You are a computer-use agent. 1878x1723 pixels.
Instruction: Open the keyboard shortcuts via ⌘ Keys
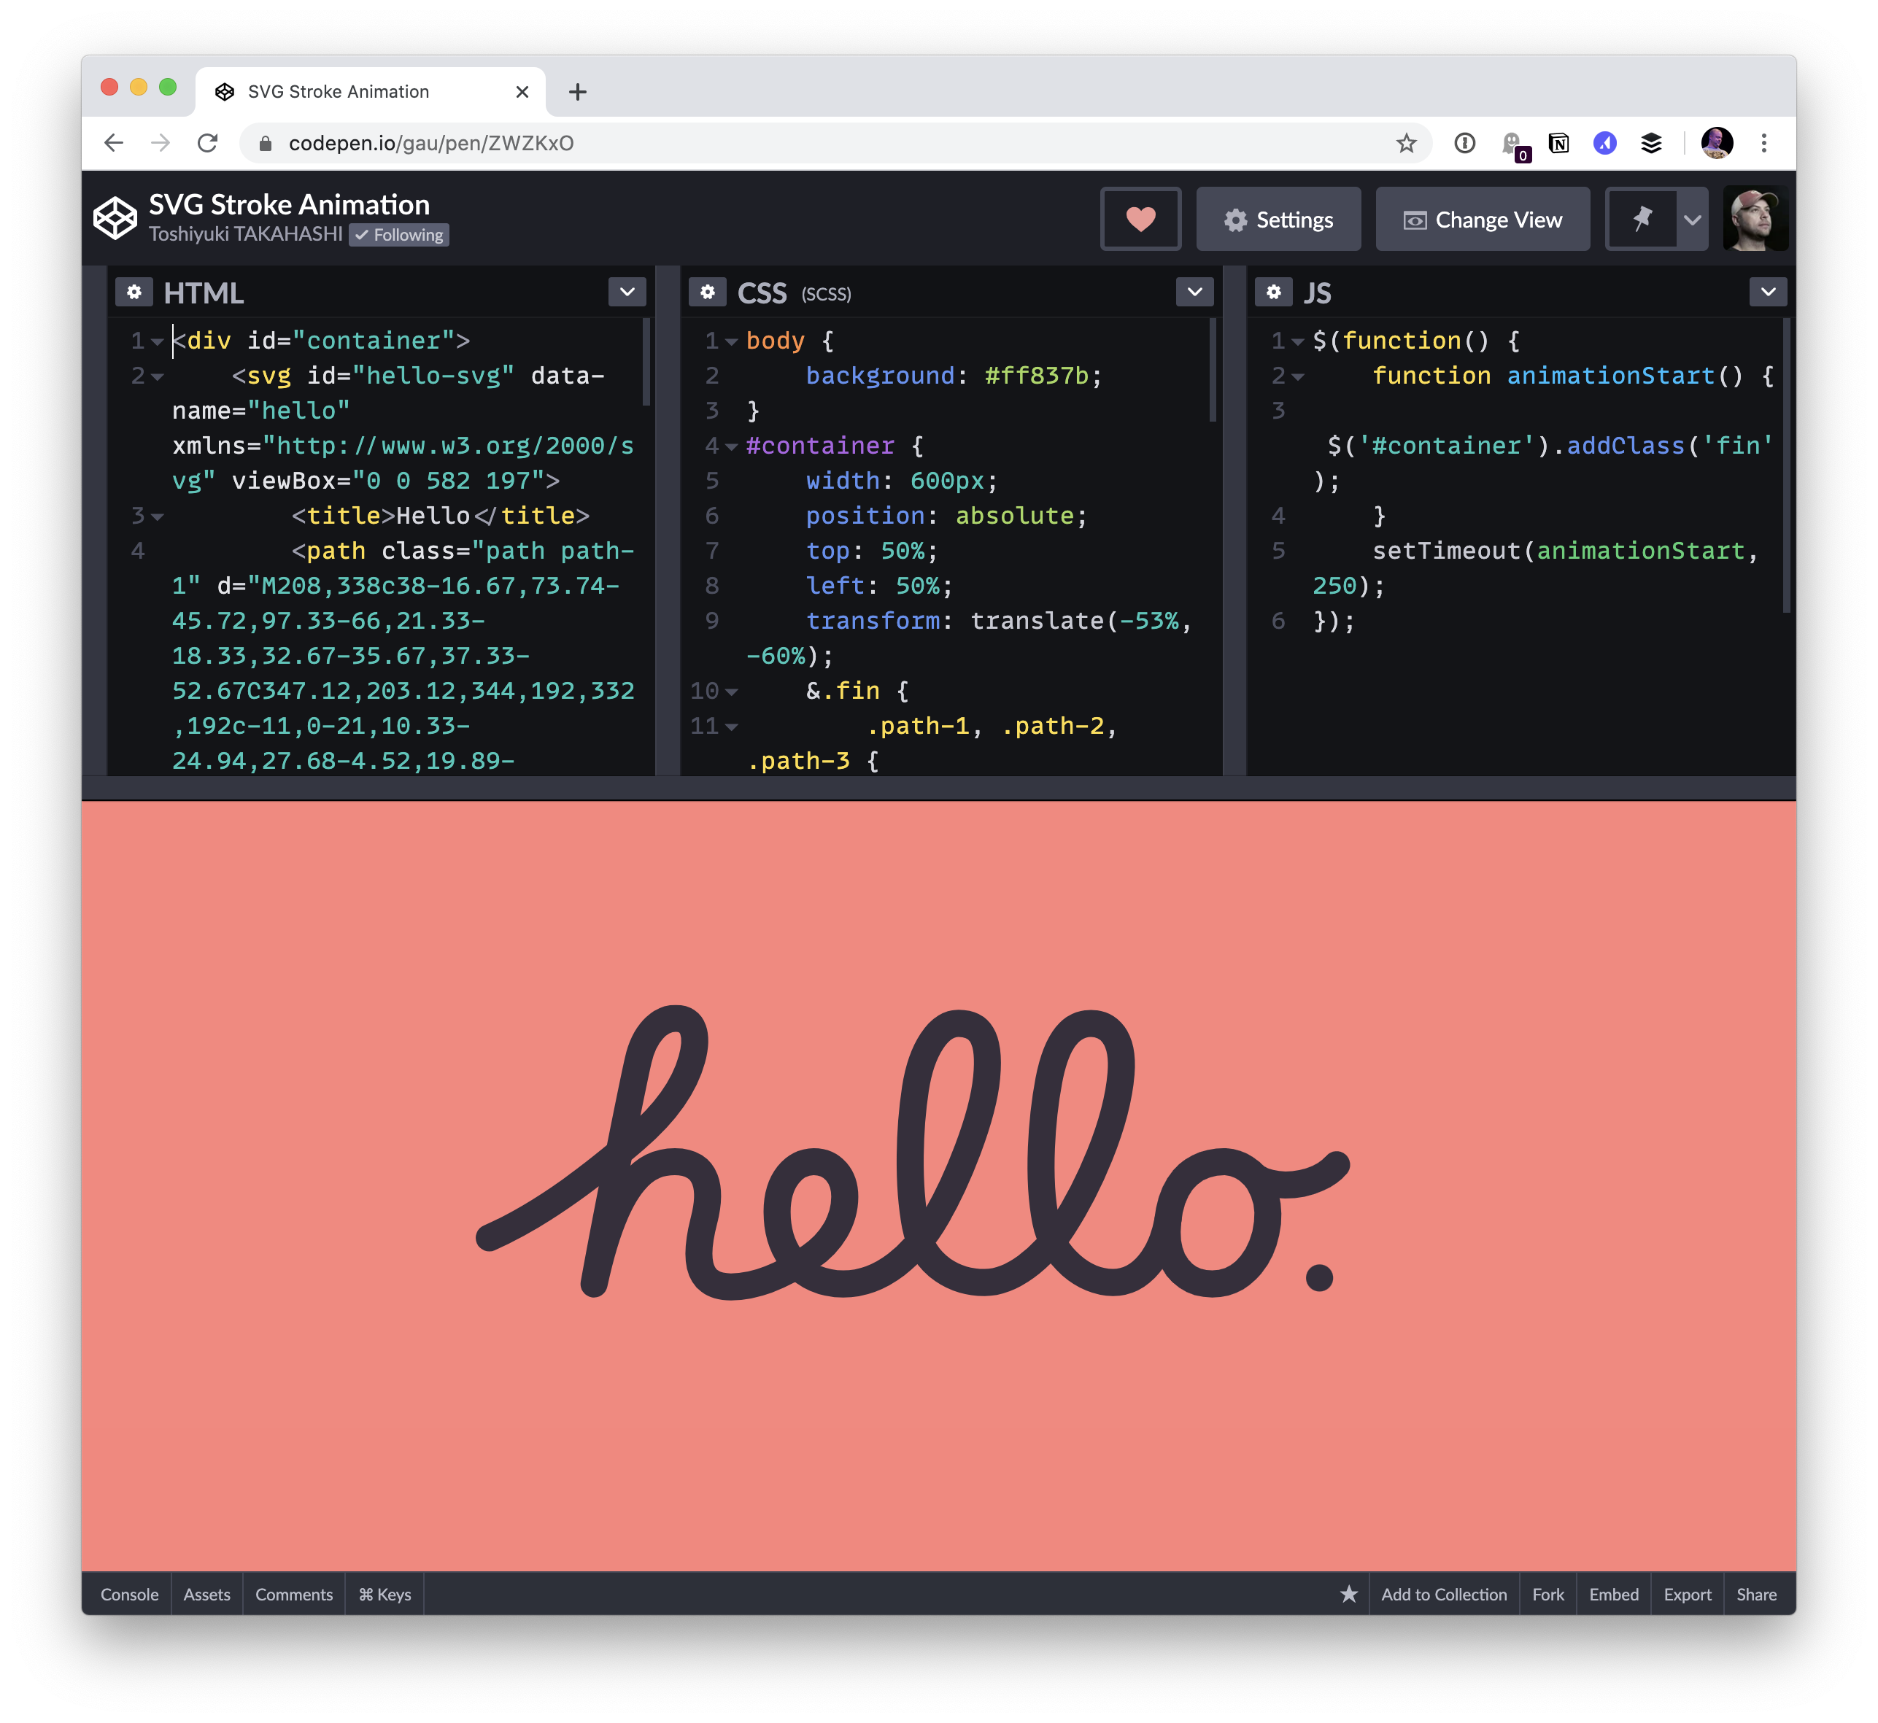385,1595
